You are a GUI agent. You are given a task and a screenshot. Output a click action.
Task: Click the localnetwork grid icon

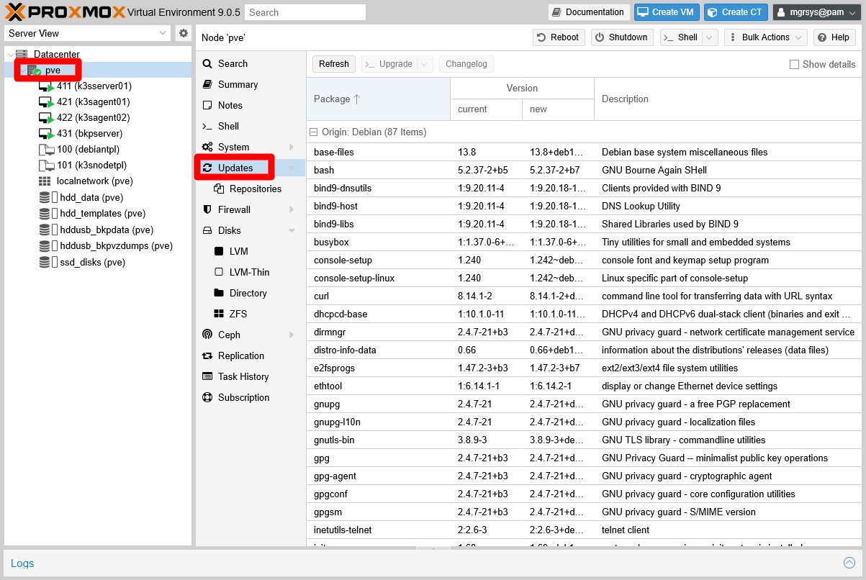(45, 181)
